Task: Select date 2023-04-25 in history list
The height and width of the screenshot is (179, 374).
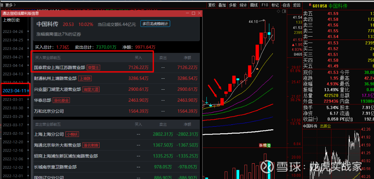Action: tap(13, 40)
